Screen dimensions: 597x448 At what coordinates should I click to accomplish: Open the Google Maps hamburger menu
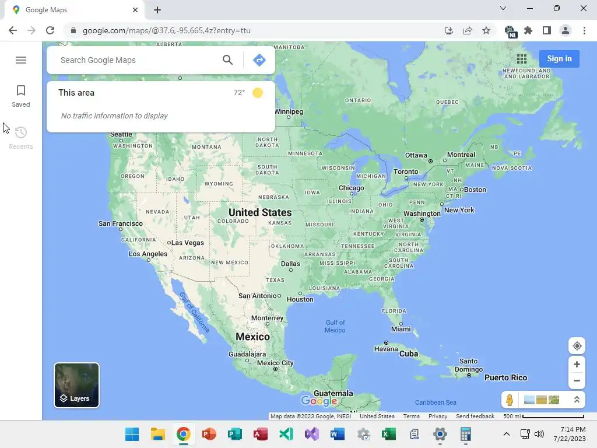click(x=21, y=60)
